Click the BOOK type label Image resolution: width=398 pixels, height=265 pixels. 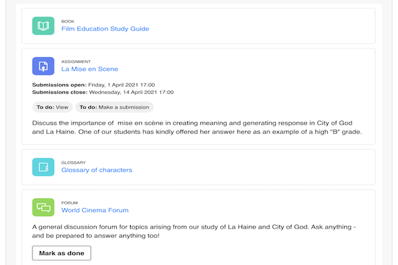tap(68, 21)
